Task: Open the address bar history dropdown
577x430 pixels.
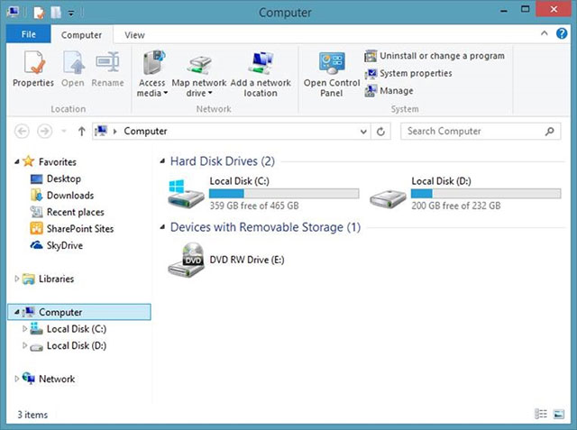Action: (363, 132)
